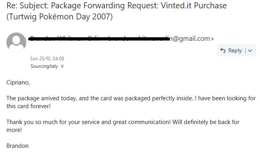Click the Brandon signature
The height and width of the screenshot is (153, 260).
(17, 146)
